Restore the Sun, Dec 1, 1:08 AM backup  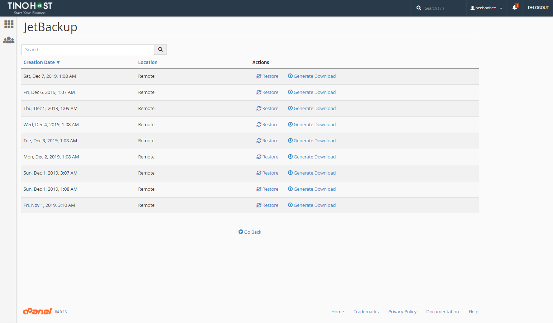[x=267, y=189]
